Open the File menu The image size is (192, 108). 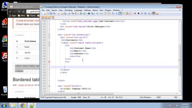click(x=43, y=10)
